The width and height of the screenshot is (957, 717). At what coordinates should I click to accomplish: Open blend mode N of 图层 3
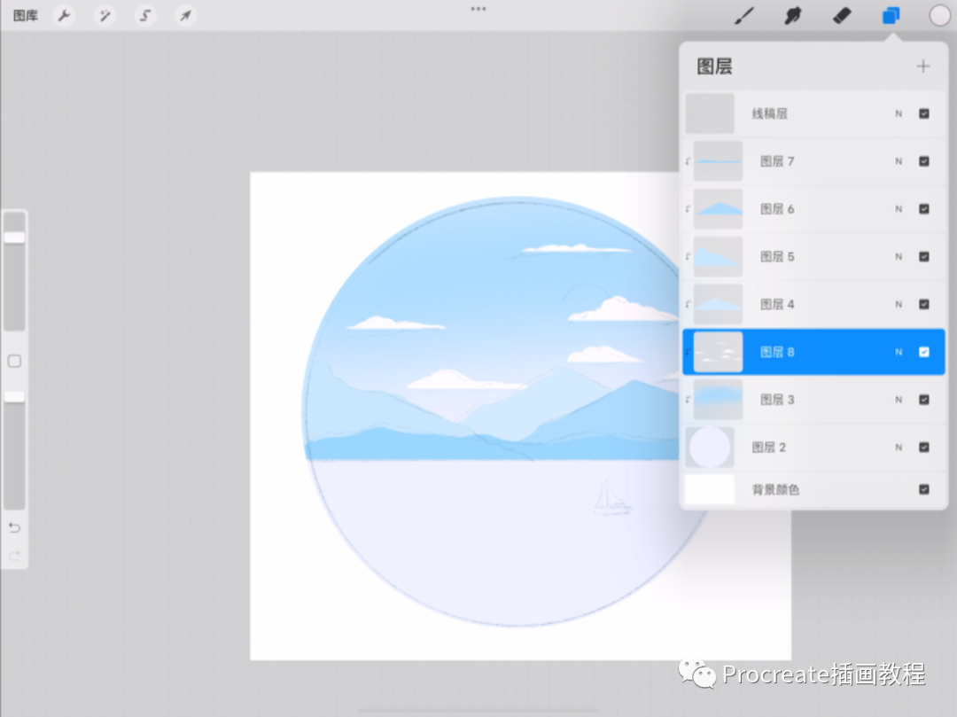click(x=899, y=399)
